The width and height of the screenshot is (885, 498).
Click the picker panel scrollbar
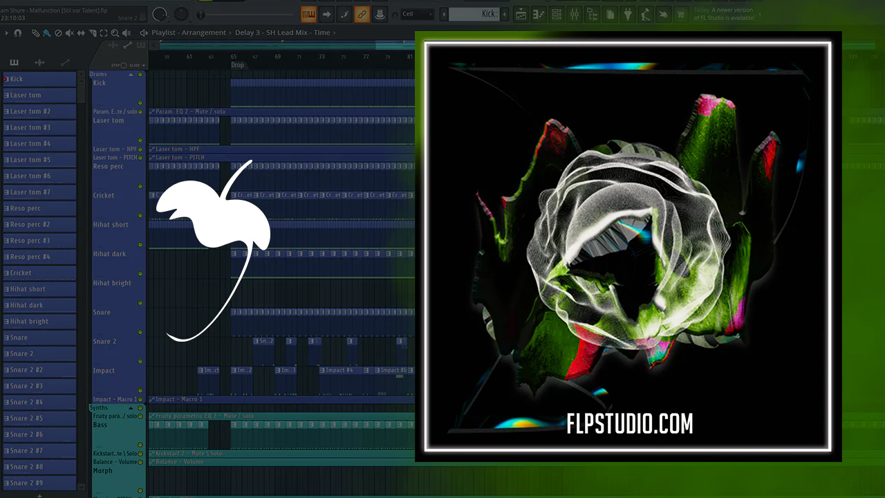point(82,280)
